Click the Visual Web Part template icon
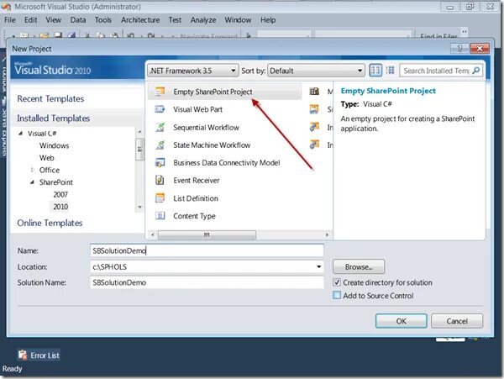The image size is (504, 379). (x=160, y=109)
